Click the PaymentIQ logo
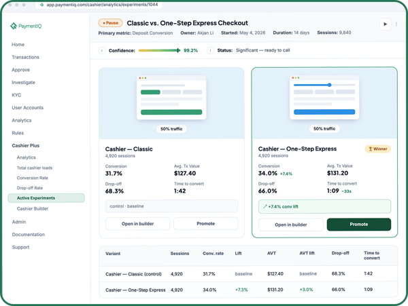408x306 pixels. [x=26, y=26]
